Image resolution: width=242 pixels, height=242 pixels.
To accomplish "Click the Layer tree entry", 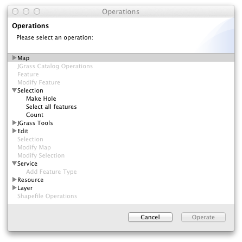I will (25, 188).
